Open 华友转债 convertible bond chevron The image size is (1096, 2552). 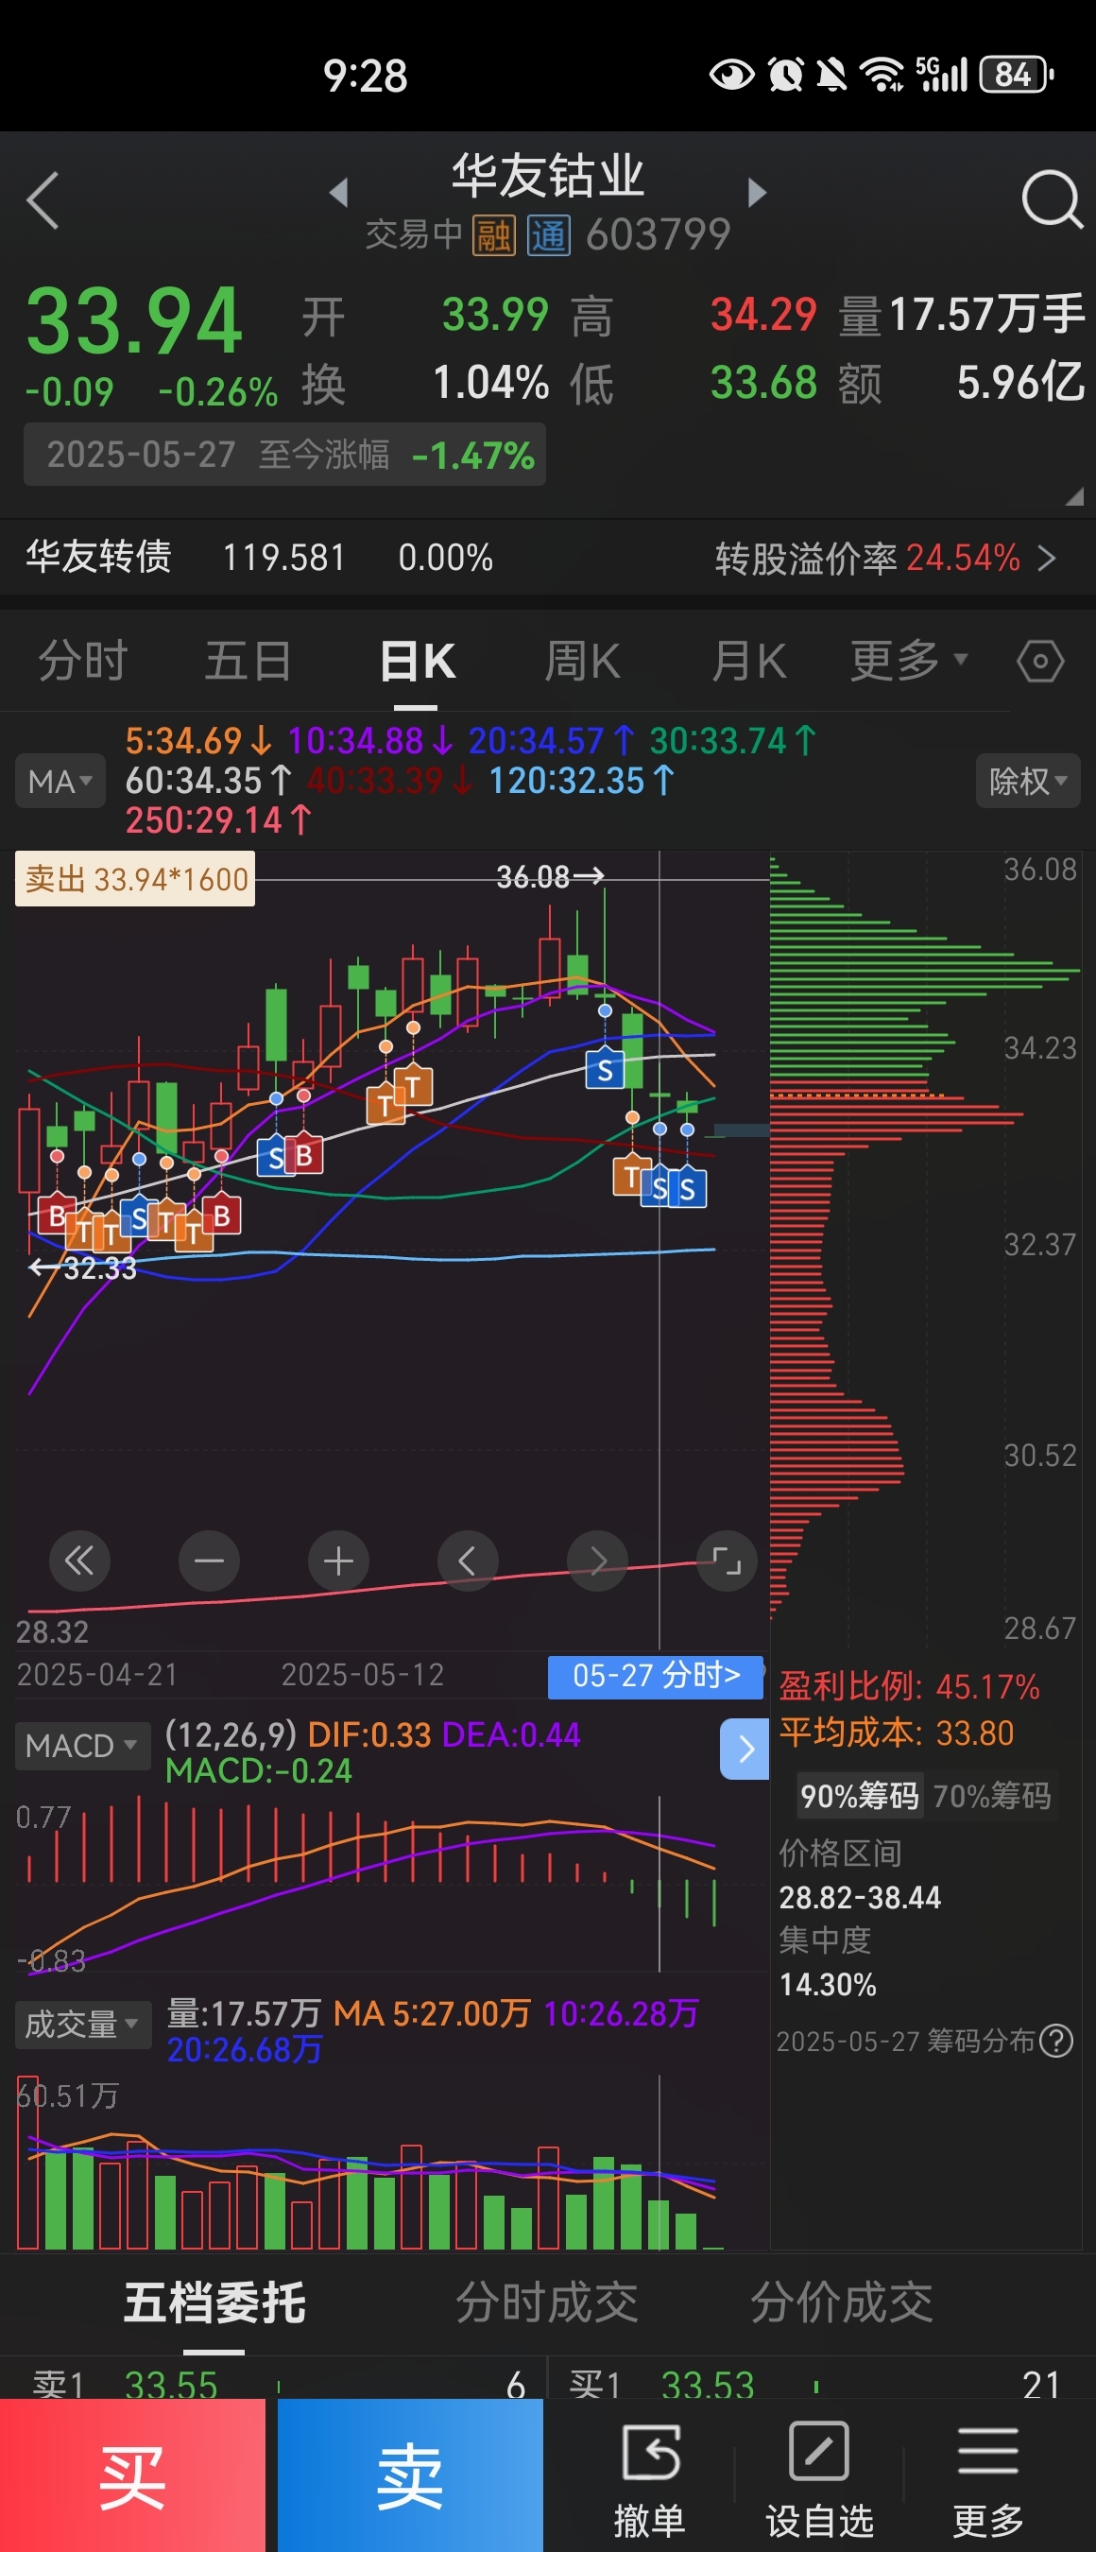1047,559
